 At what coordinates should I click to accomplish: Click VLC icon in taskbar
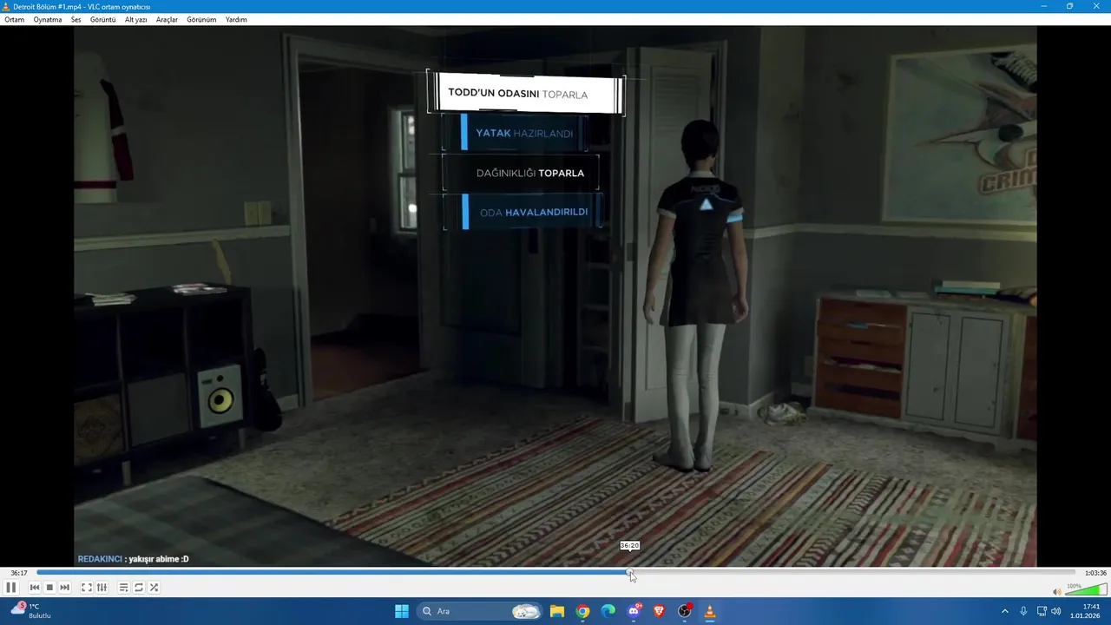[710, 611]
